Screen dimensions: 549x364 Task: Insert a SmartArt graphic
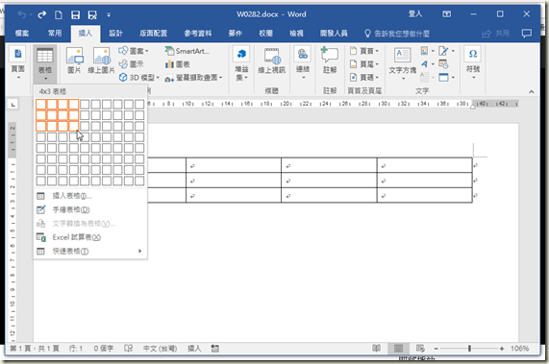click(x=187, y=51)
